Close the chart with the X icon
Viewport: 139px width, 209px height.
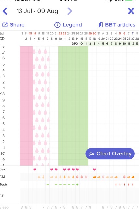click(131, 11)
